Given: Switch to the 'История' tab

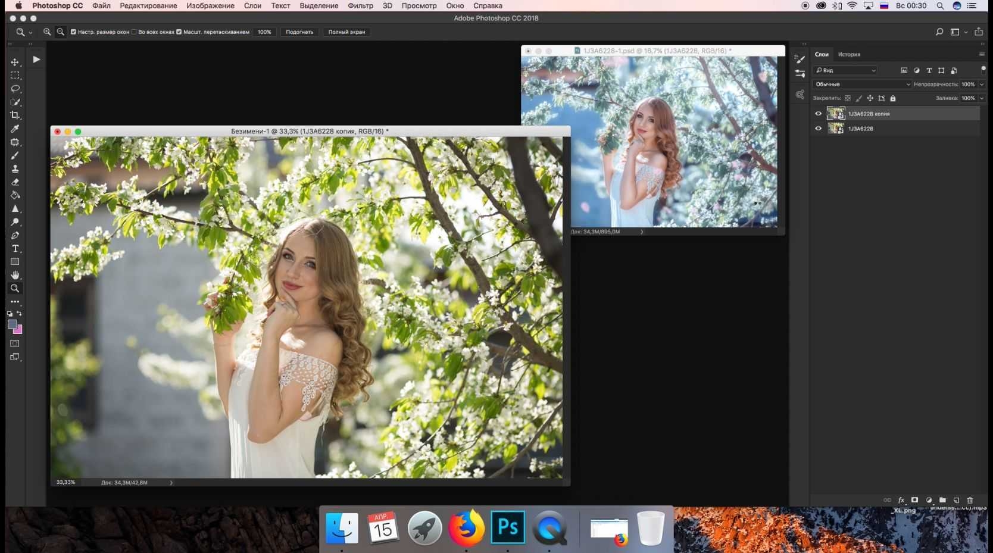Looking at the screenshot, I should 849,54.
